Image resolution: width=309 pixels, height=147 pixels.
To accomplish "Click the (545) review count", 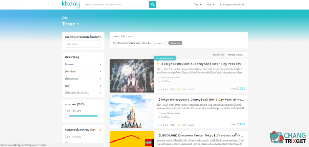I will click(x=173, y=89).
